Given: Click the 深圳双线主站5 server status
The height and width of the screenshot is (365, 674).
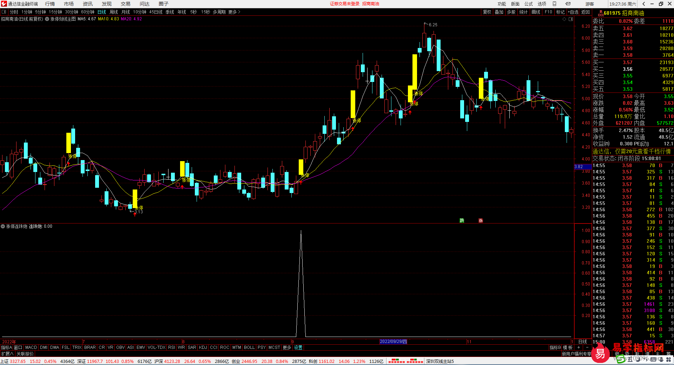Looking at the screenshot, I should point(440,361).
